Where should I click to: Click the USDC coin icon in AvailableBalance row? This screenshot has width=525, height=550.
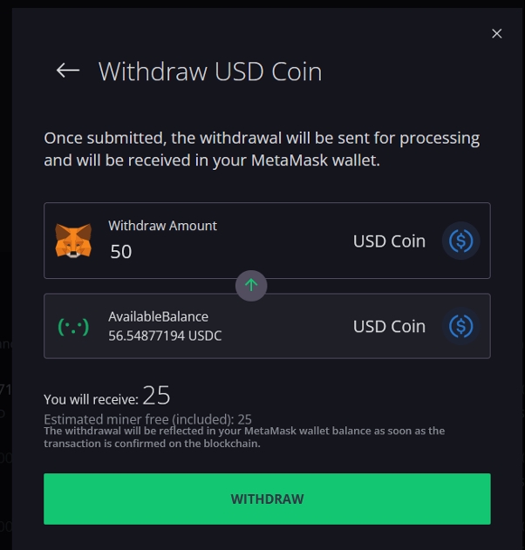point(460,326)
